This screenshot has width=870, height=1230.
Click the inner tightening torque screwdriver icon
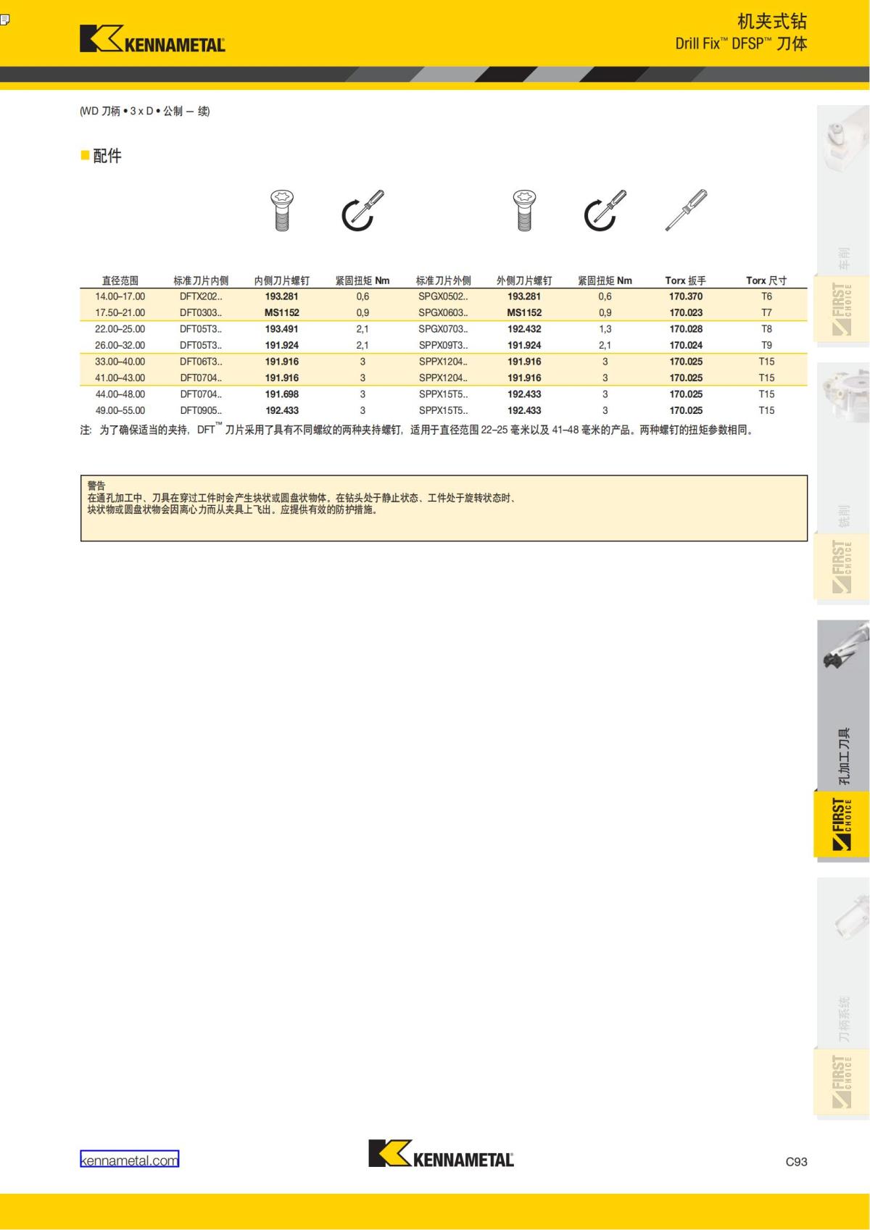coord(362,210)
